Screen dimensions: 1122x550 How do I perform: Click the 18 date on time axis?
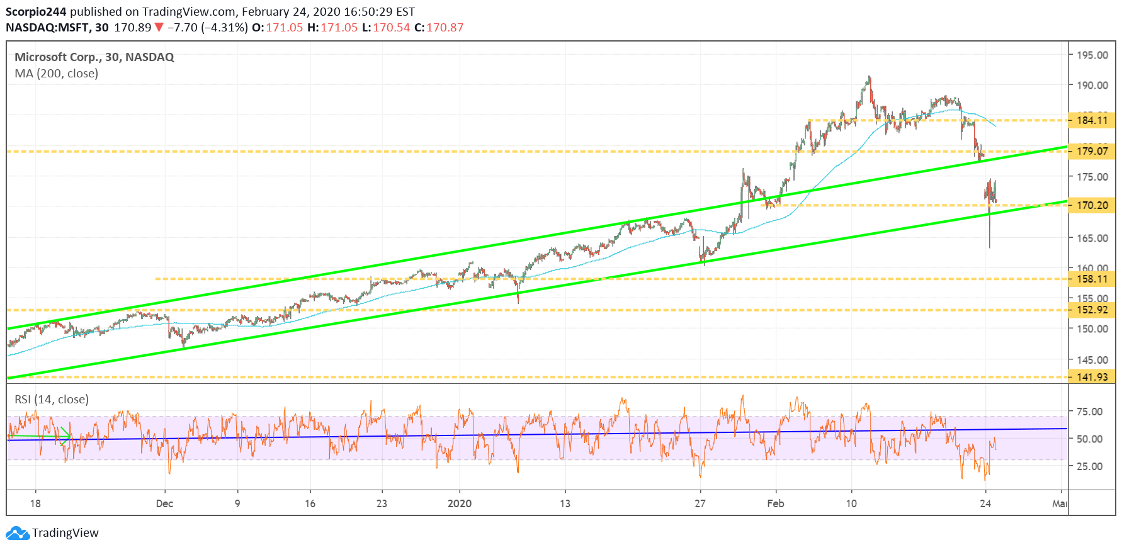click(35, 503)
